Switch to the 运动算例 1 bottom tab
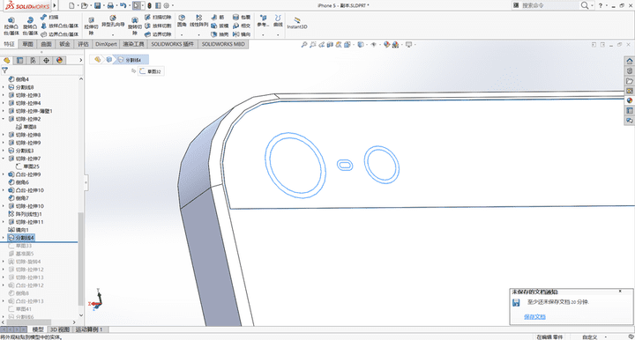The image size is (635, 340). point(89,329)
